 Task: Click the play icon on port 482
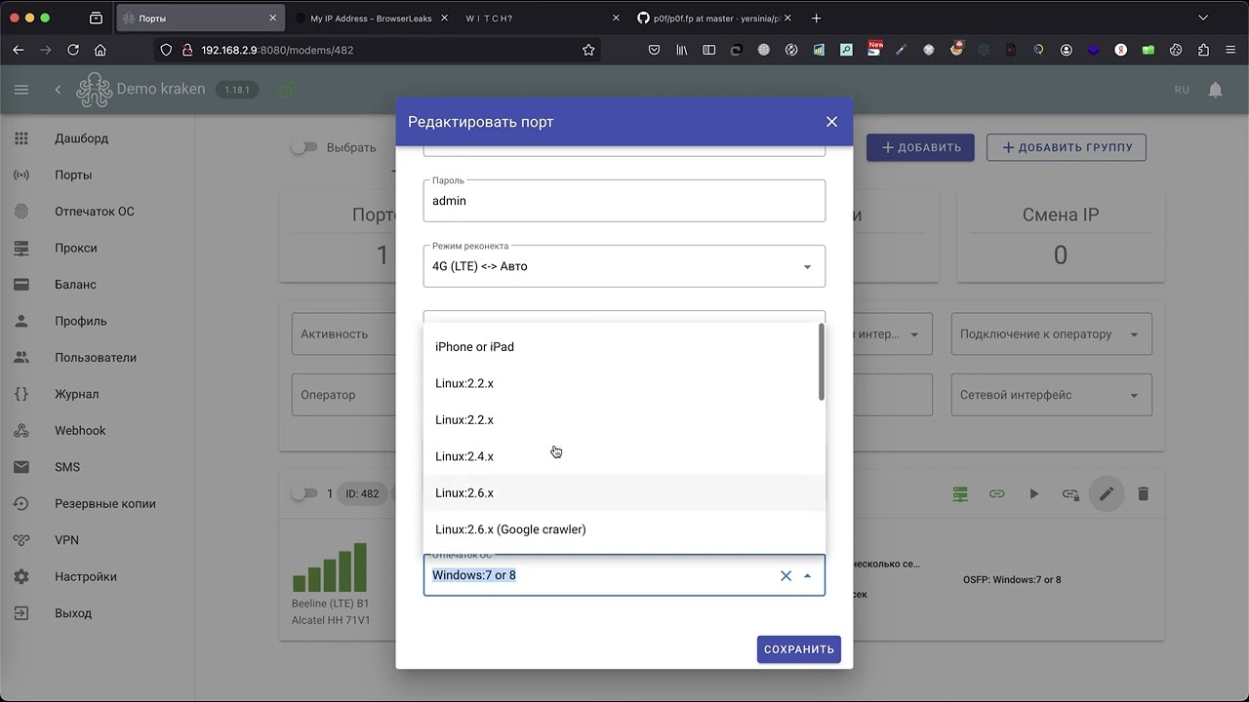tap(1033, 494)
